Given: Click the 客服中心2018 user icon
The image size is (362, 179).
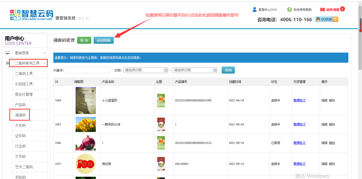Looking at the screenshot, I should [255, 9].
